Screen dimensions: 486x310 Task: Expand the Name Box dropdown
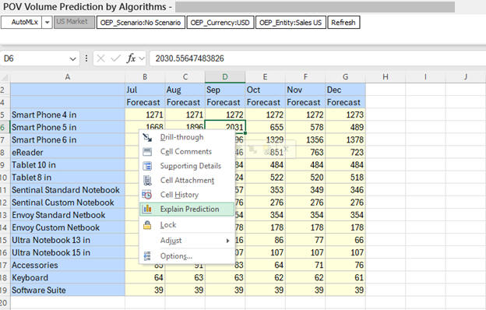pyautogui.click(x=73, y=58)
